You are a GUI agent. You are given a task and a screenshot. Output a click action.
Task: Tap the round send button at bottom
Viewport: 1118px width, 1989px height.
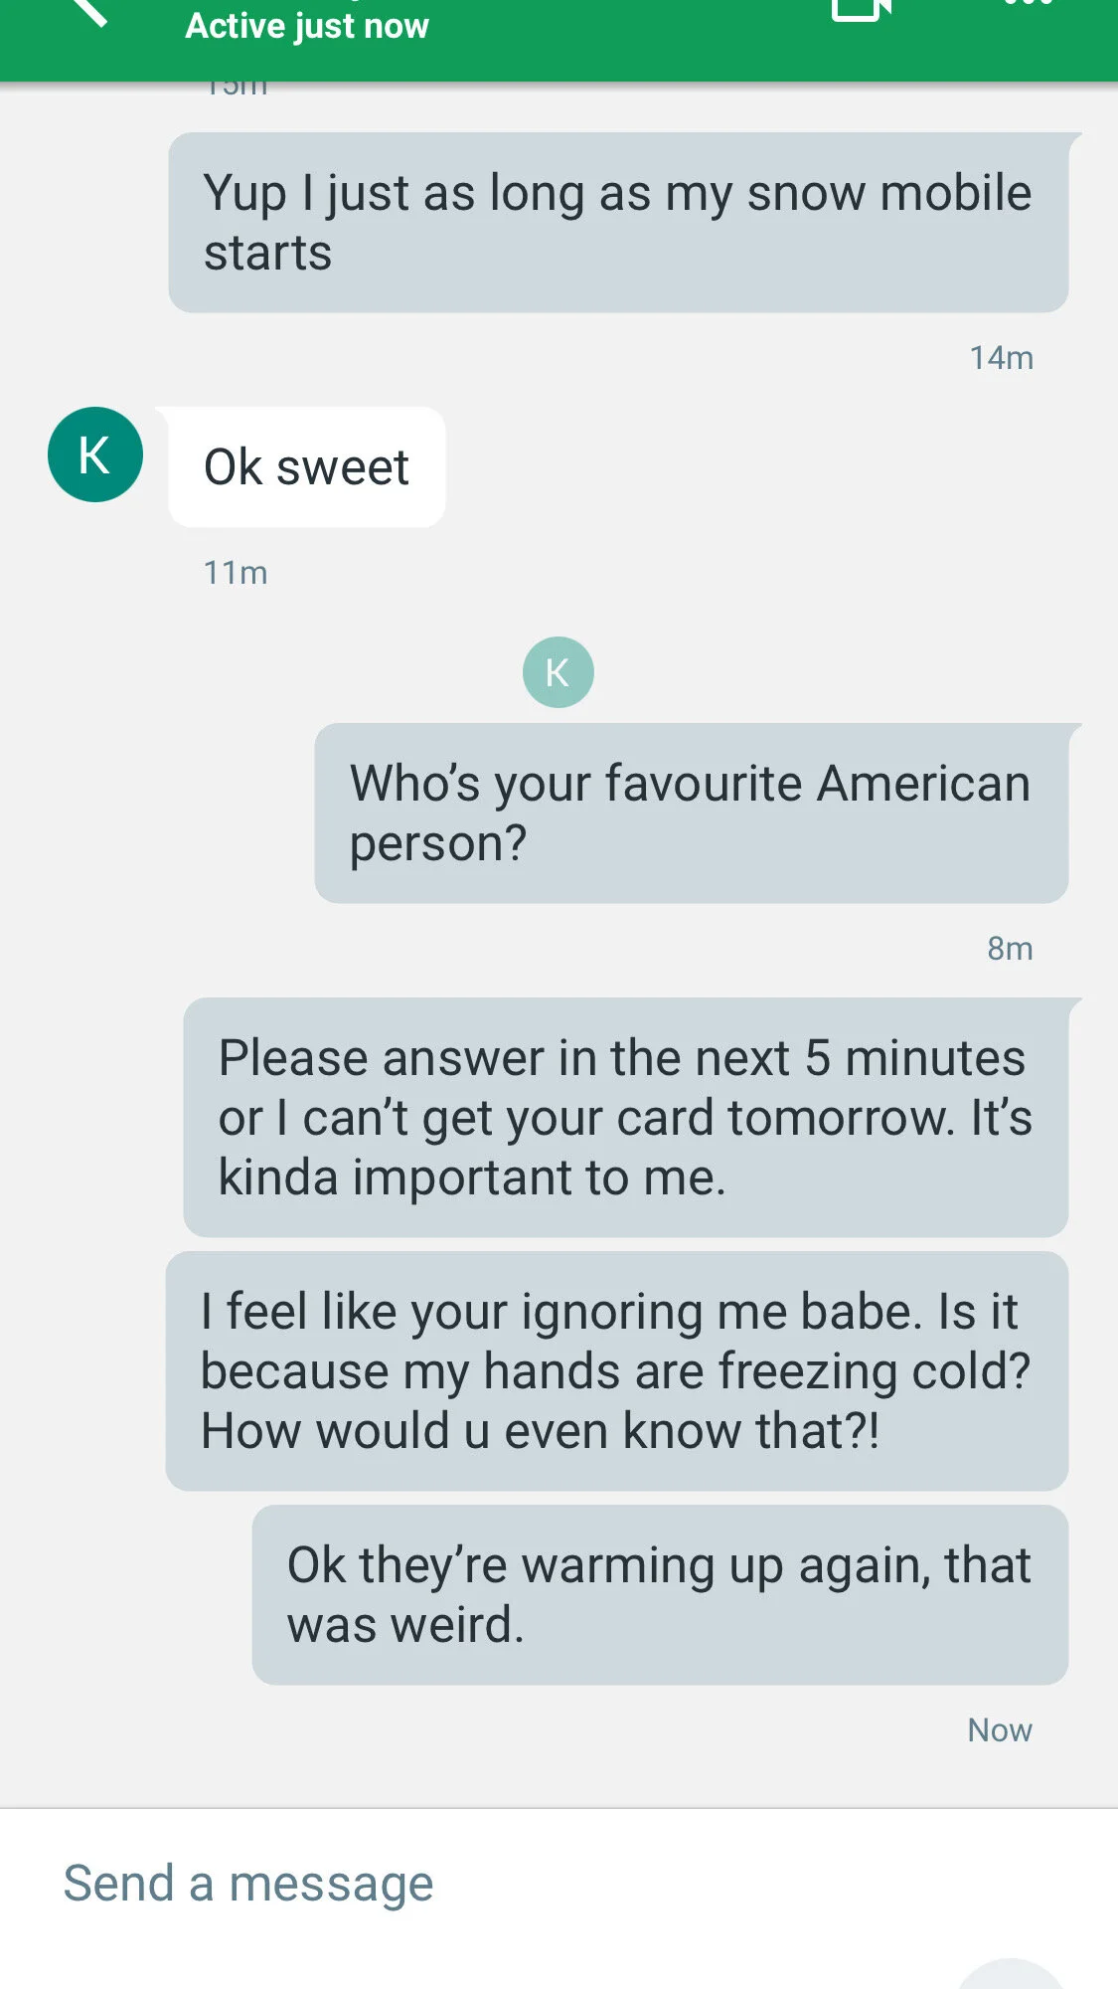[1013, 1974]
